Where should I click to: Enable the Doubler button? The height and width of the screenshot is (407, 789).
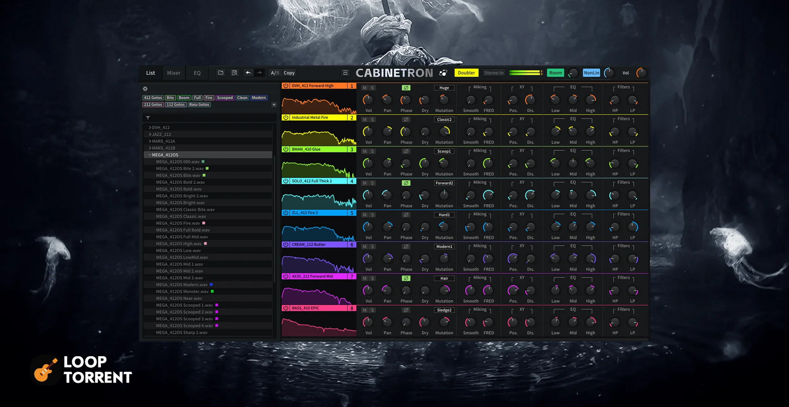point(466,73)
